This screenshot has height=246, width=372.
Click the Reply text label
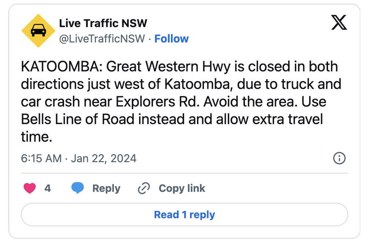click(x=106, y=188)
